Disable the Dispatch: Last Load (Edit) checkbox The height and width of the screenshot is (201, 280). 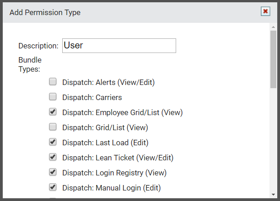point(53,142)
